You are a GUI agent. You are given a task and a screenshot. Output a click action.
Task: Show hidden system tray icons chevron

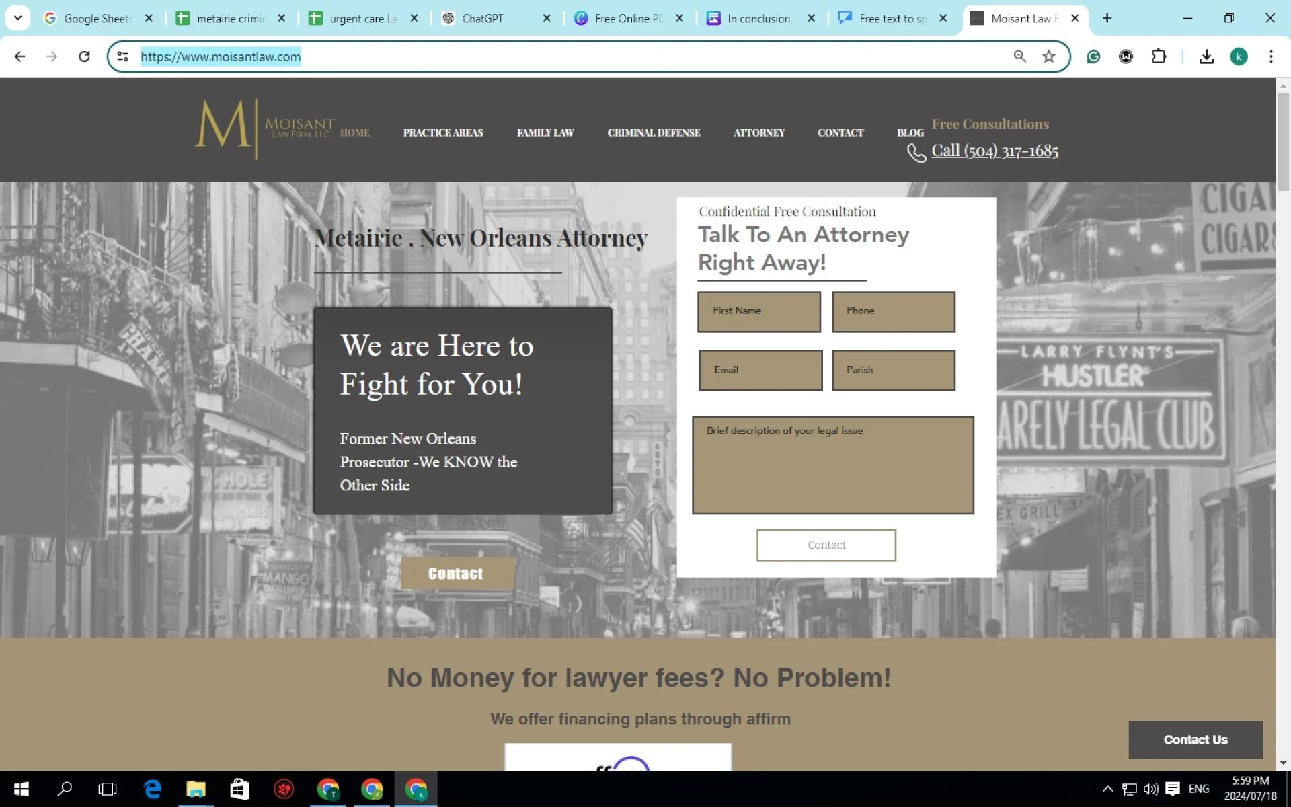(x=1107, y=789)
